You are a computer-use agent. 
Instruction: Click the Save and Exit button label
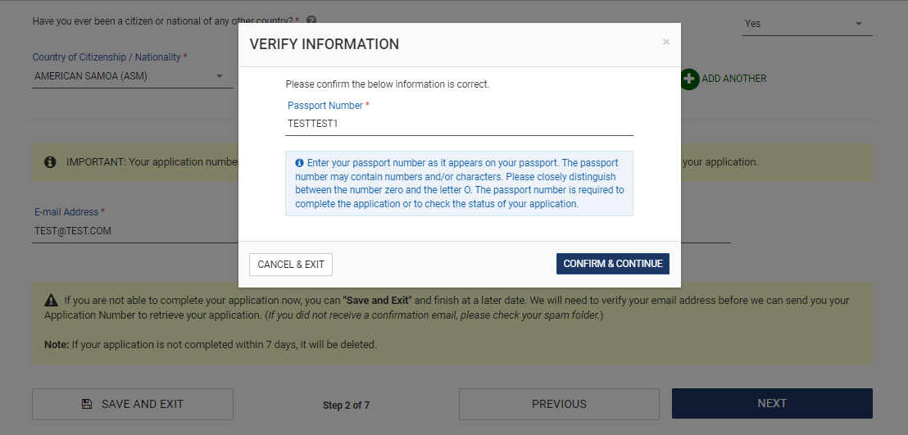(x=143, y=404)
